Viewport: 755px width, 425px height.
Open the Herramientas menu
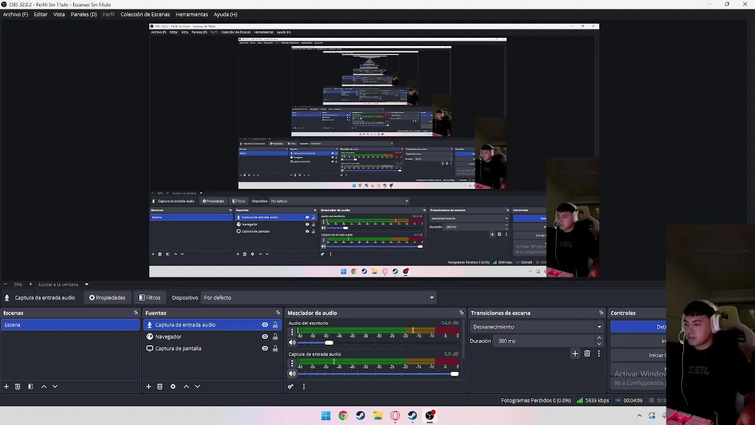coord(192,14)
